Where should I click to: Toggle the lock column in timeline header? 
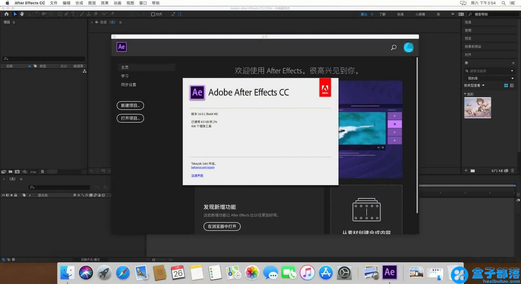[15, 195]
